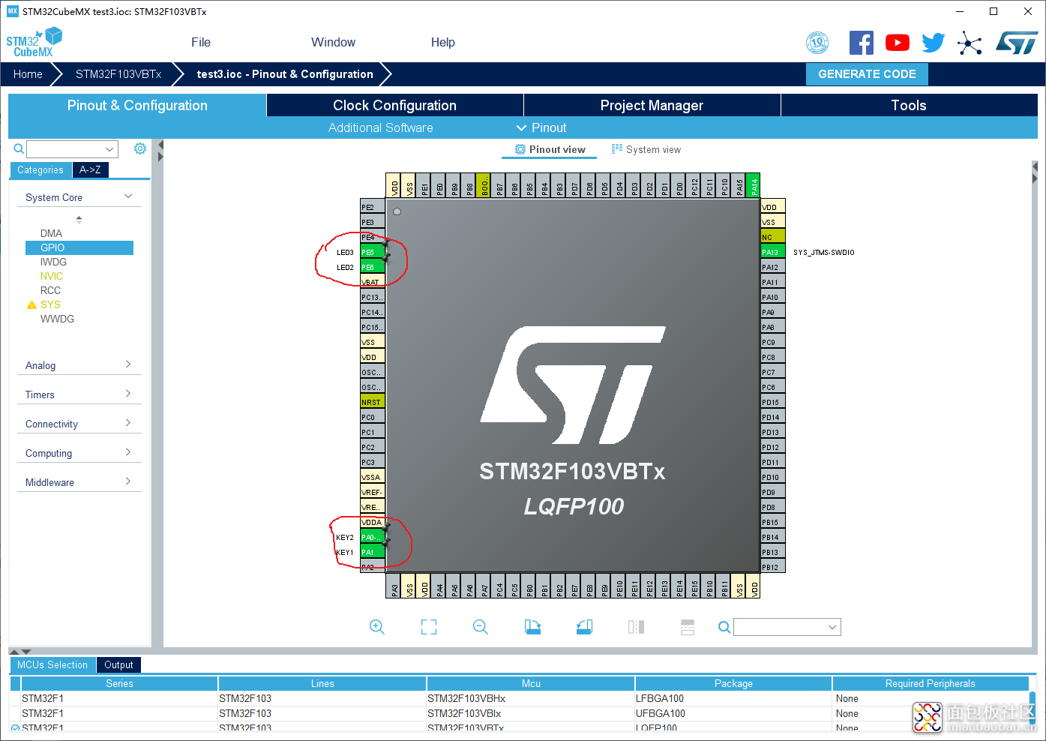Click the green PE5 pin labeled LED3
The width and height of the screenshot is (1046, 741).
(373, 252)
